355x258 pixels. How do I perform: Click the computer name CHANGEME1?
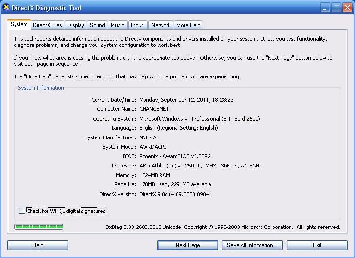154,109
